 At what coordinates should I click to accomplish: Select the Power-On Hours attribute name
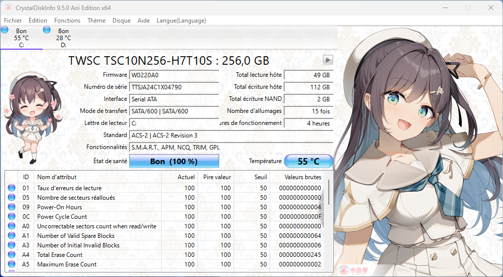point(60,207)
